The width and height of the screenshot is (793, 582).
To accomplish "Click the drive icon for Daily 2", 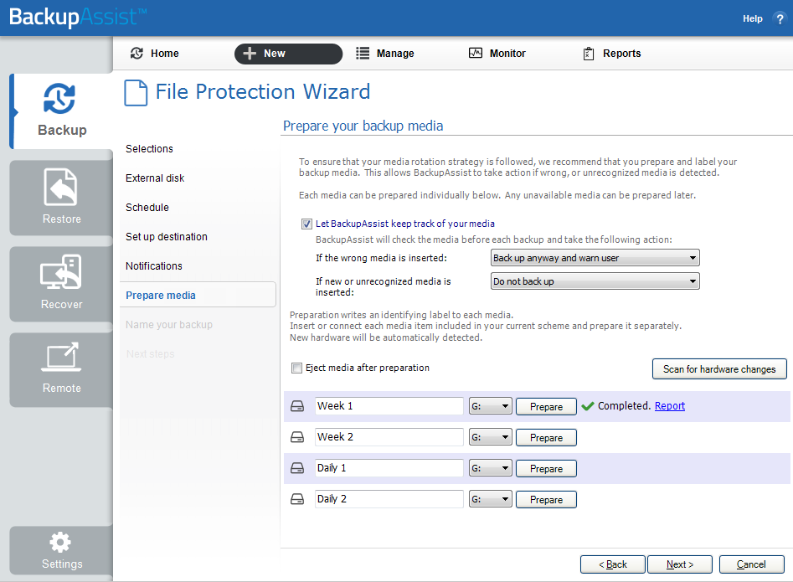I will coord(297,499).
